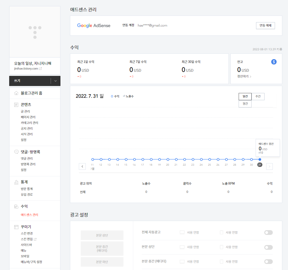Go to previous dates with chart left arrow
The image size is (288, 270).
tap(82, 166)
